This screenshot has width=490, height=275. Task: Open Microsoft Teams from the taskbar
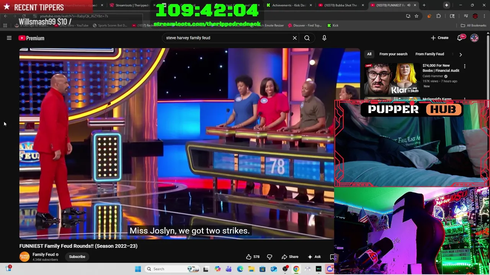229,269
